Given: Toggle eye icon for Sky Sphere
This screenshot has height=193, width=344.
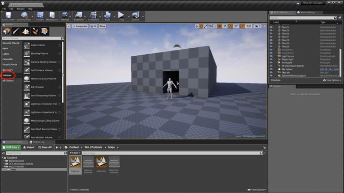Looking at the screenshot, I should click(271, 69).
